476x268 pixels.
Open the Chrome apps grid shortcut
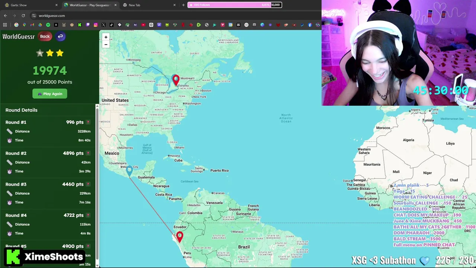[5, 25]
